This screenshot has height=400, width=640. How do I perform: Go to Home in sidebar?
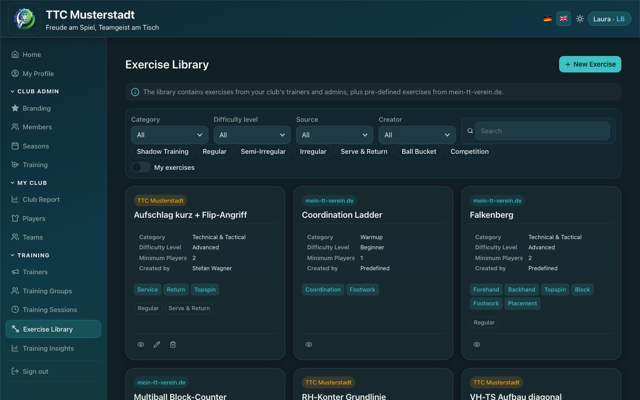53,55
